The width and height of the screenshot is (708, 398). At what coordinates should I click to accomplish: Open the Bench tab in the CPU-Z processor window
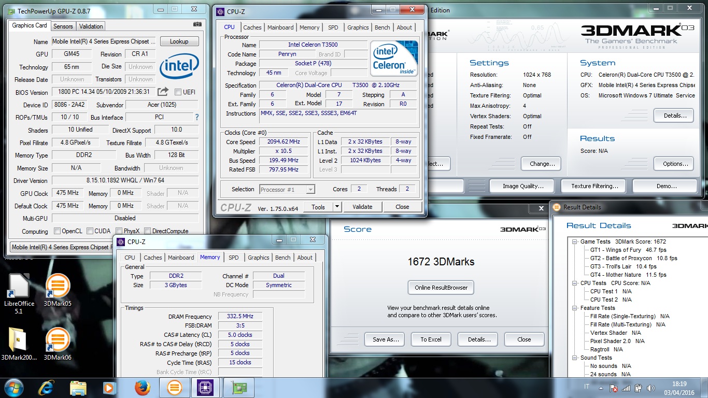[383, 27]
